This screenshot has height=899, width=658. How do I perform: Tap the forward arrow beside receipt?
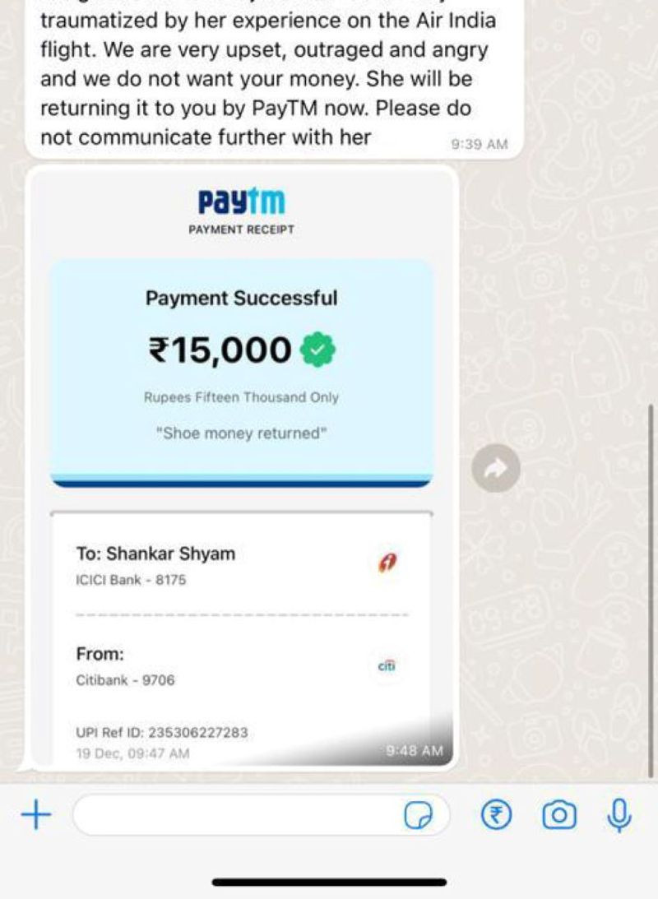tap(496, 468)
